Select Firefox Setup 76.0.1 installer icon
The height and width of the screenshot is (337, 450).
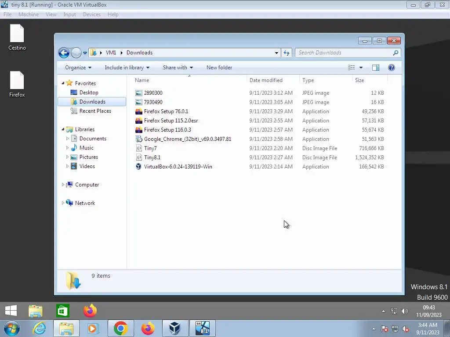tap(139, 111)
